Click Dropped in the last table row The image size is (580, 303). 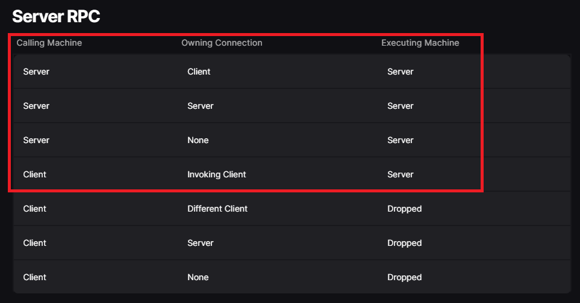pos(404,278)
